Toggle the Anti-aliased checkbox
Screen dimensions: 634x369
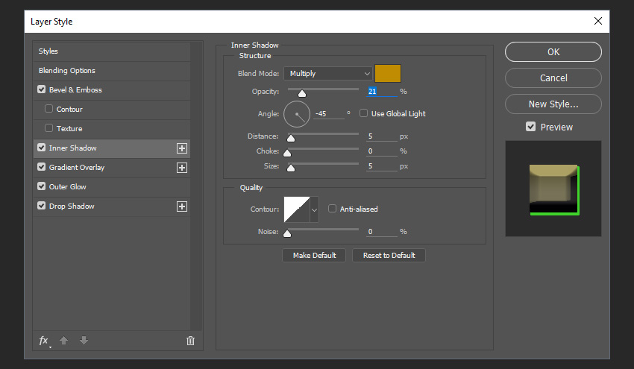click(333, 209)
